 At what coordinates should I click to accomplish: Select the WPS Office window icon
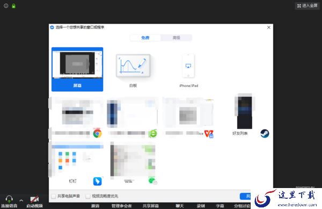(209, 134)
